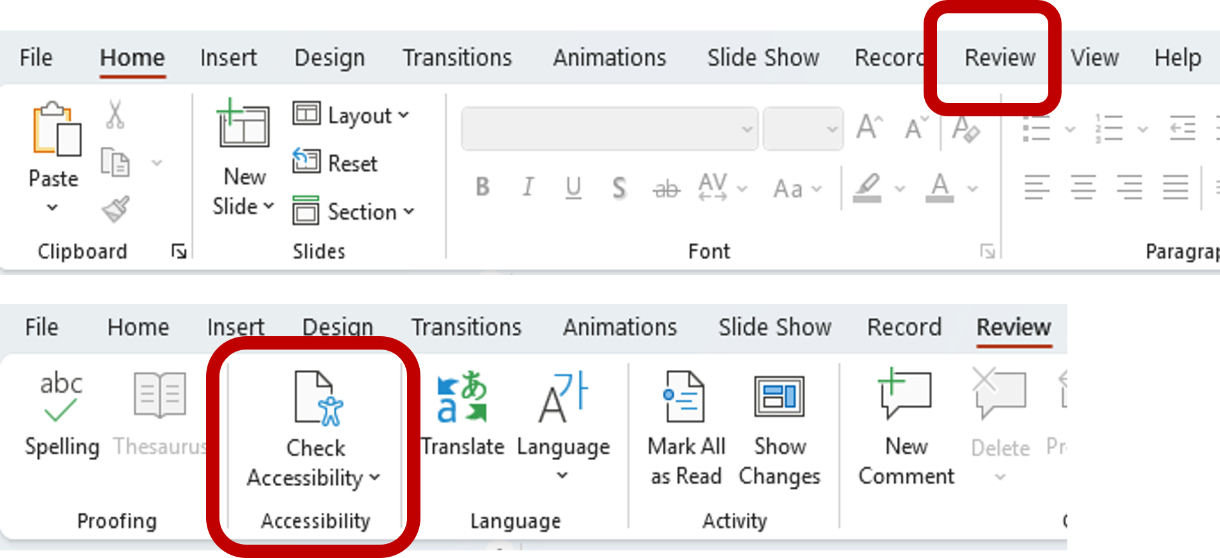This screenshot has width=1220, height=558.
Task: Expand Check Accessibility dropdown arrow
Action: 375,477
